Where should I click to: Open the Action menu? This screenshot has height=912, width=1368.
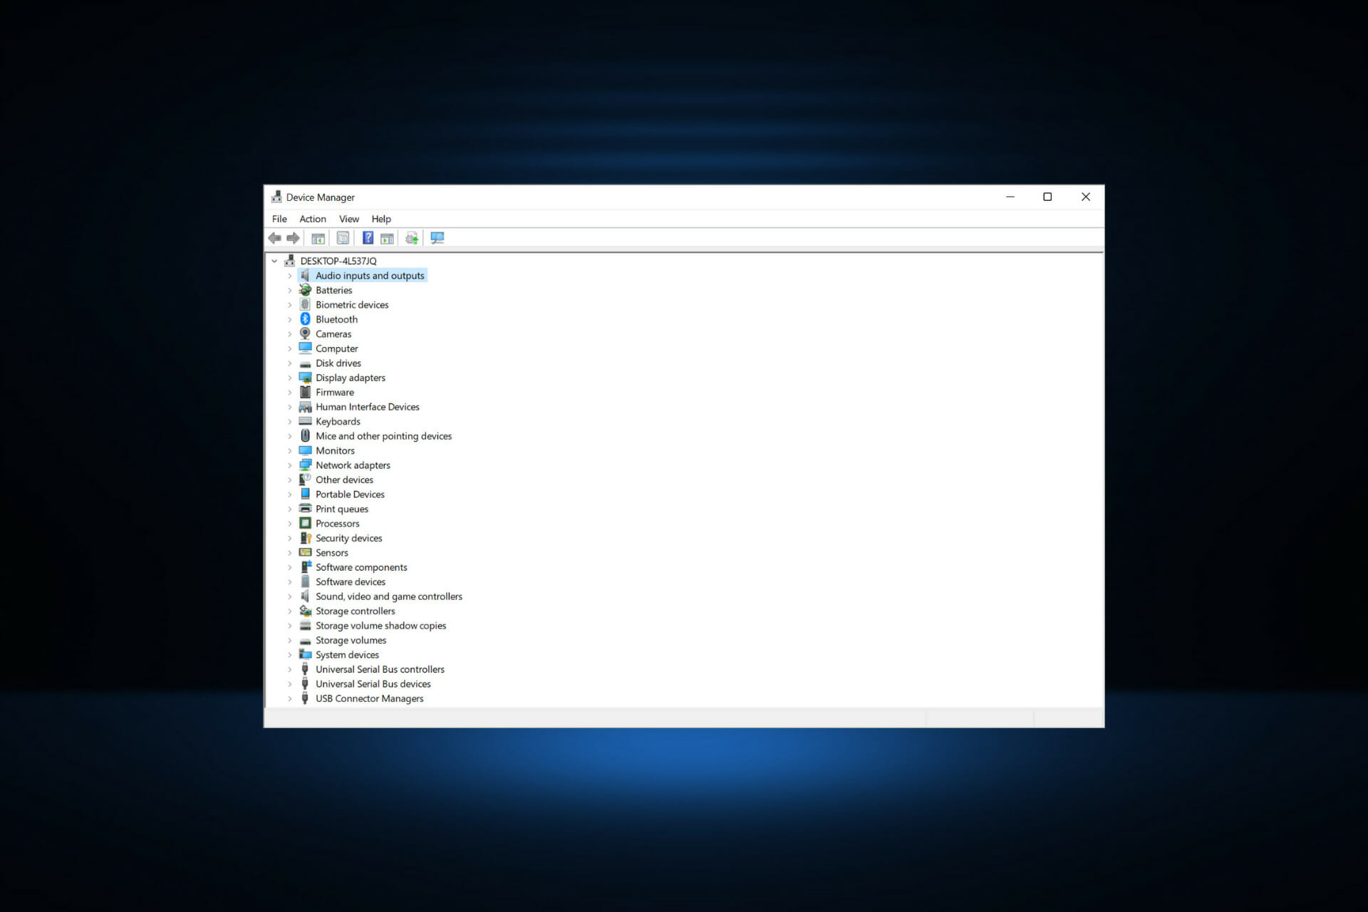tap(313, 218)
